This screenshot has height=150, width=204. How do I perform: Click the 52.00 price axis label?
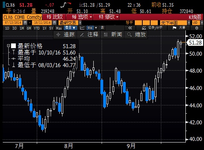196,36
